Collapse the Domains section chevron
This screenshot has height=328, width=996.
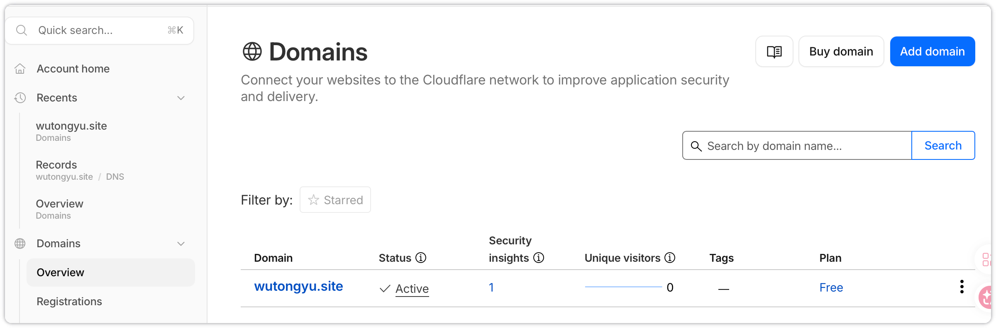(181, 244)
